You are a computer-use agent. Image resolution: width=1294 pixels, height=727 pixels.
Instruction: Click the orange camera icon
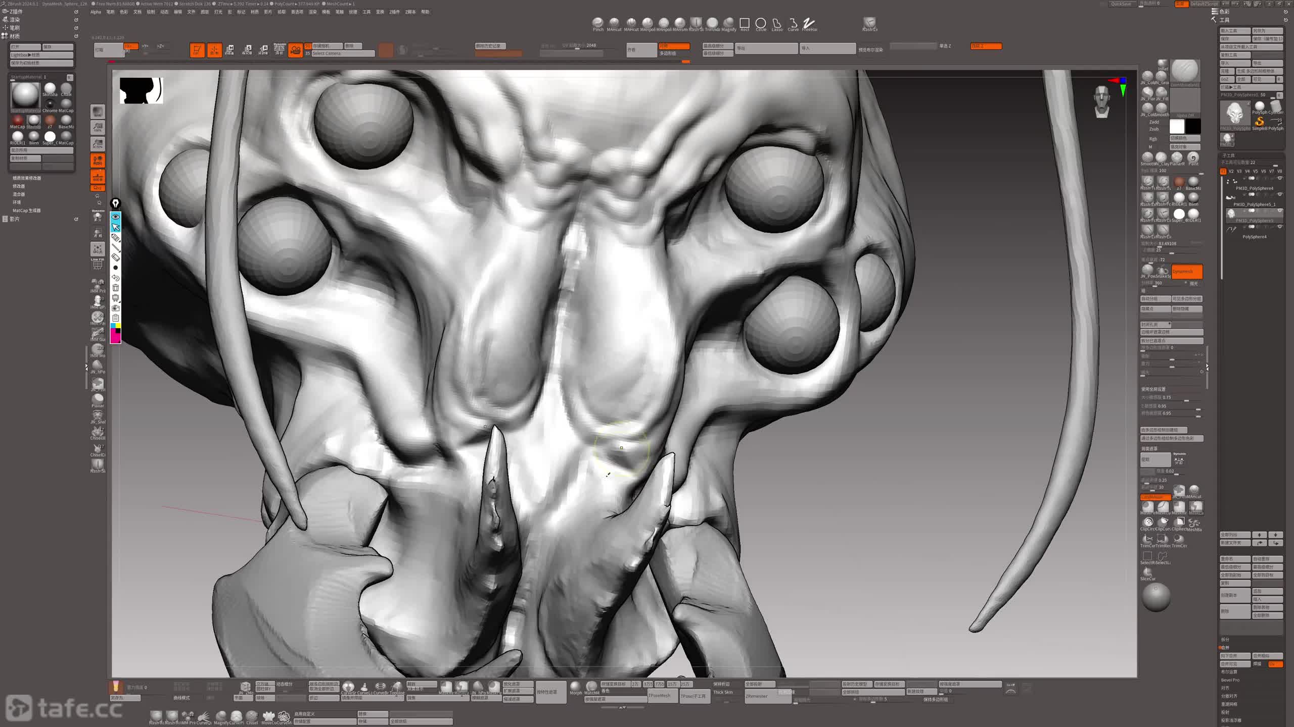click(x=295, y=50)
